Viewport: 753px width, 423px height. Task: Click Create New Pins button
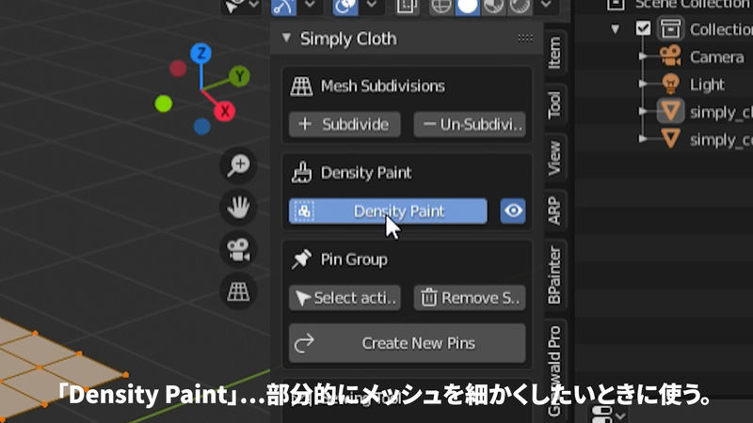pyautogui.click(x=408, y=343)
